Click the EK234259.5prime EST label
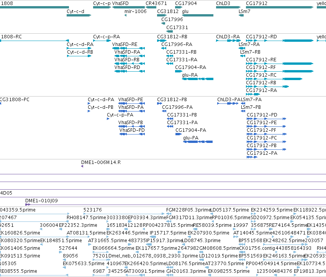The width and height of the screenshot is (326, 277). tap(272, 210)
